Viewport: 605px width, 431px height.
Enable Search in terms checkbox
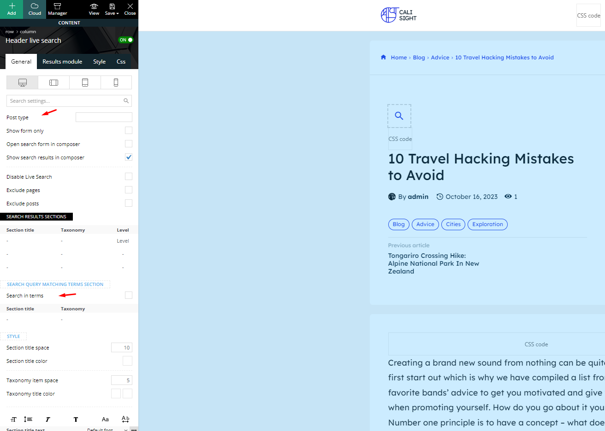point(129,295)
